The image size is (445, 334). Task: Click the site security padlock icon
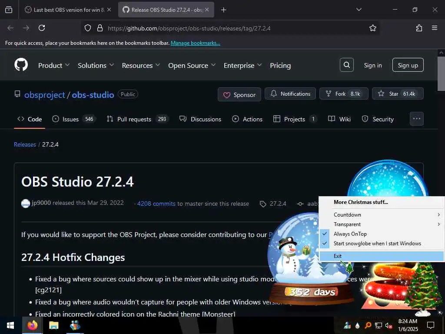pyautogui.click(x=100, y=28)
